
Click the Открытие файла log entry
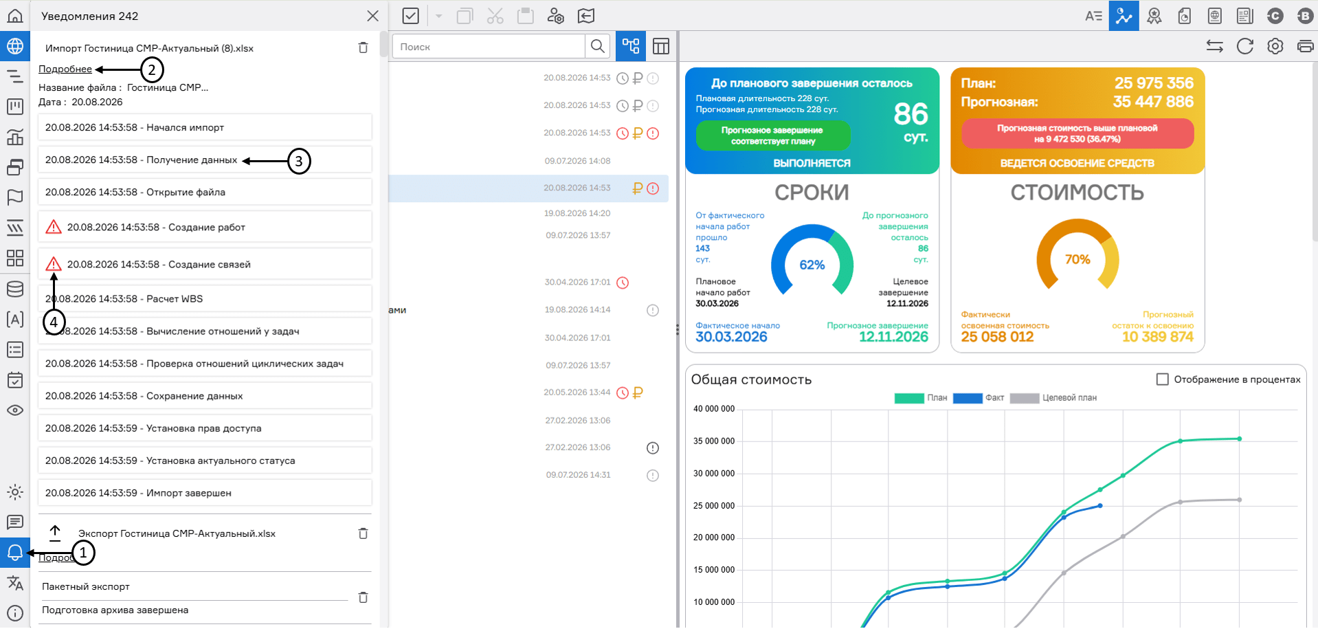click(205, 192)
